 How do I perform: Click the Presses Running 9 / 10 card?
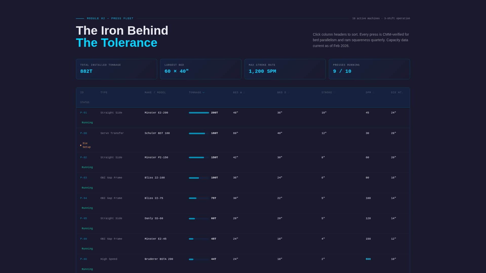[369, 69]
